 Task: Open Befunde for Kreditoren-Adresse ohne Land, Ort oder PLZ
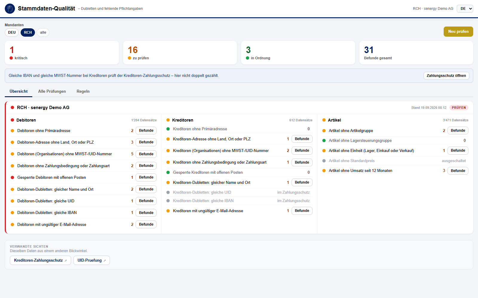[x=302, y=139]
